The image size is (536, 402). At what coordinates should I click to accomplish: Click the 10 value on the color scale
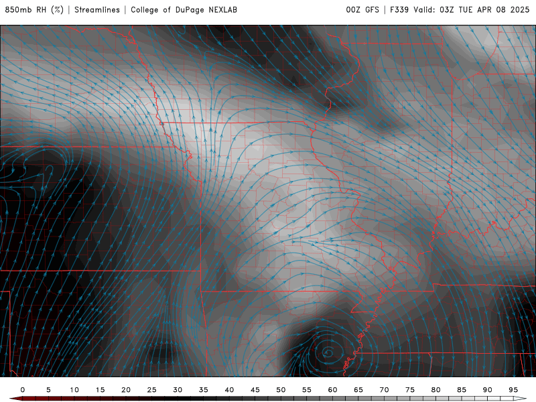click(74, 390)
